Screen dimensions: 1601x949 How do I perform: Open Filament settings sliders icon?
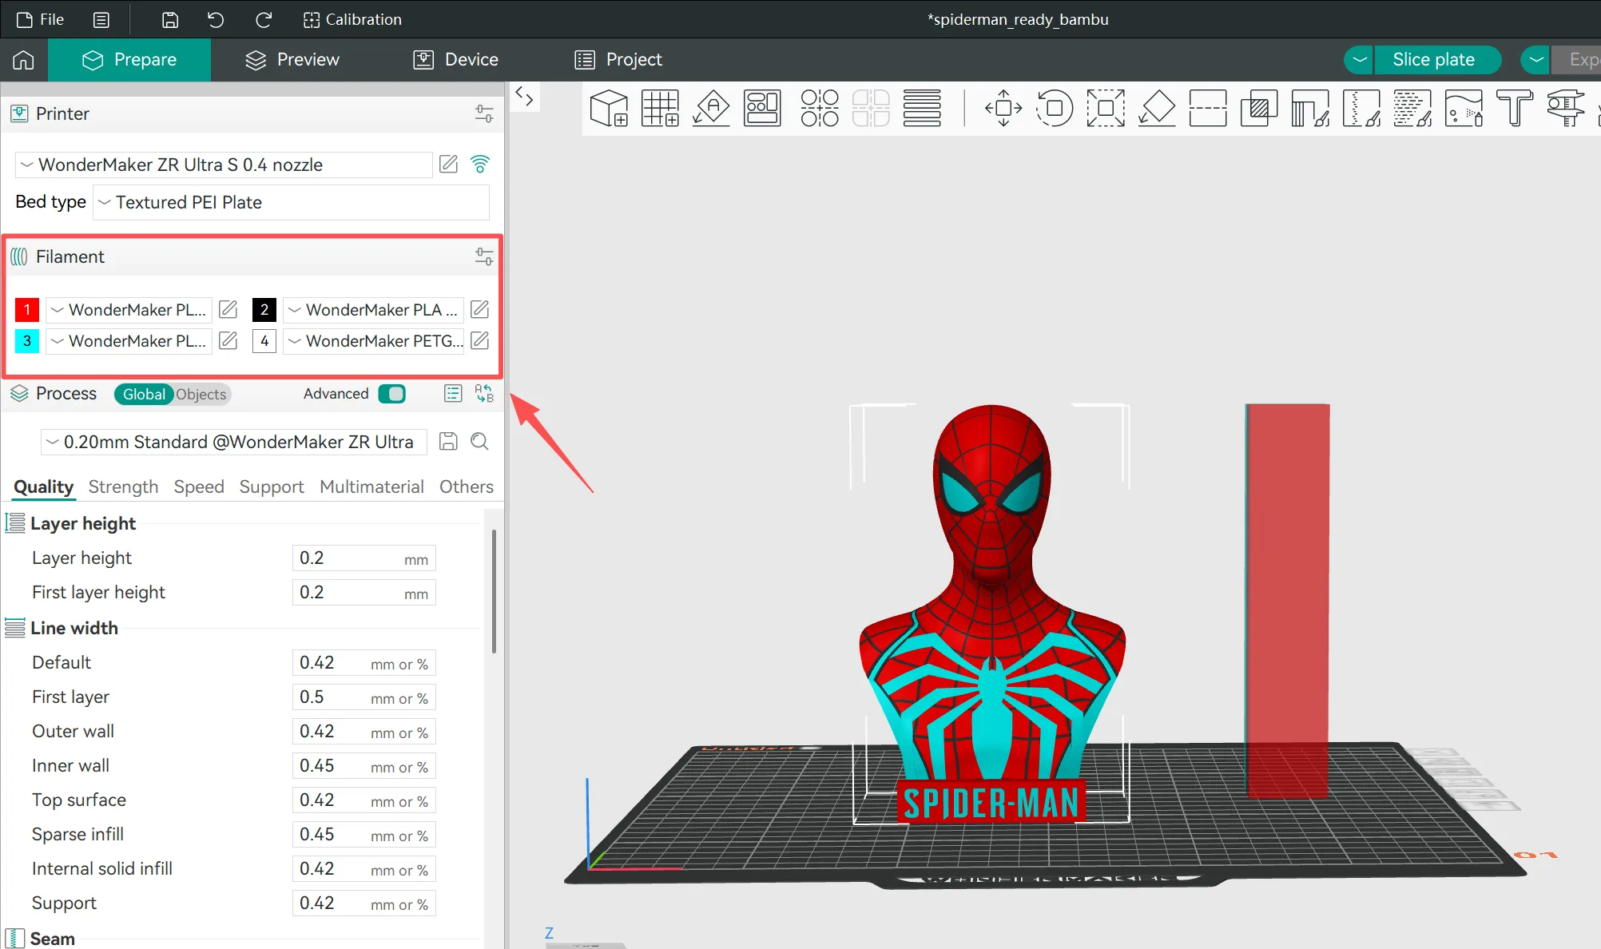tap(483, 256)
